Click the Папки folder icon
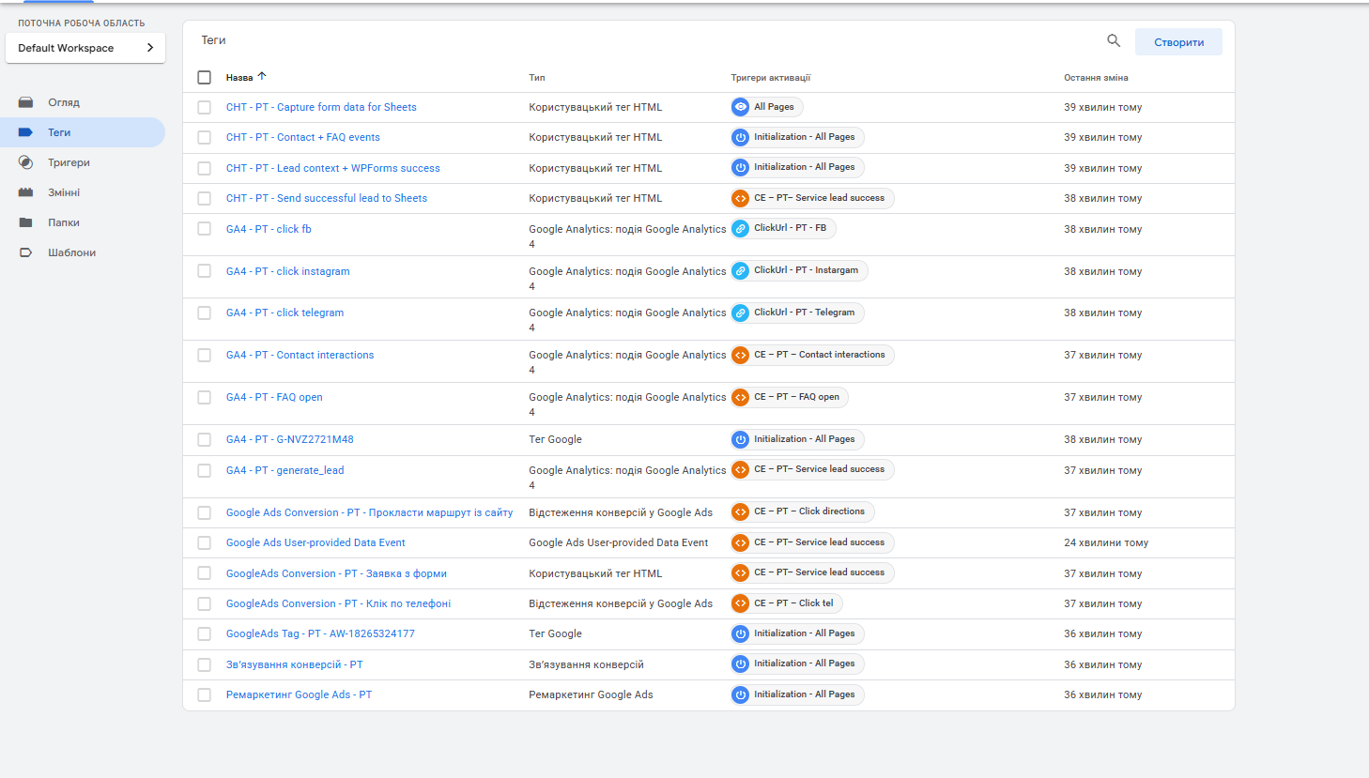 coord(26,222)
